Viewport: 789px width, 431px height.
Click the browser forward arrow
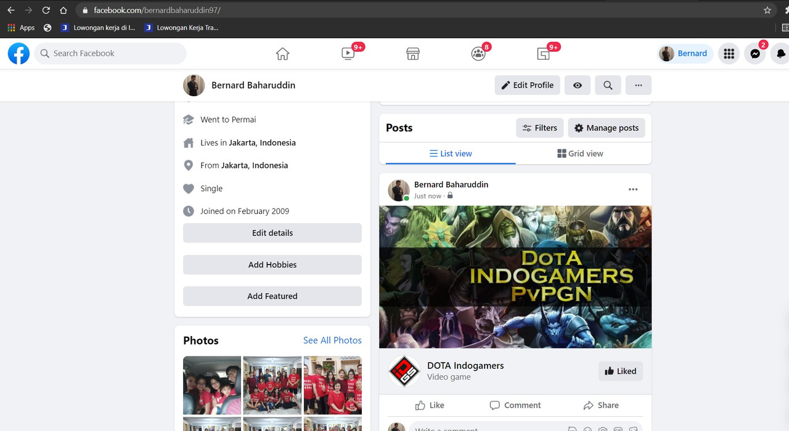click(x=28, y=10)
